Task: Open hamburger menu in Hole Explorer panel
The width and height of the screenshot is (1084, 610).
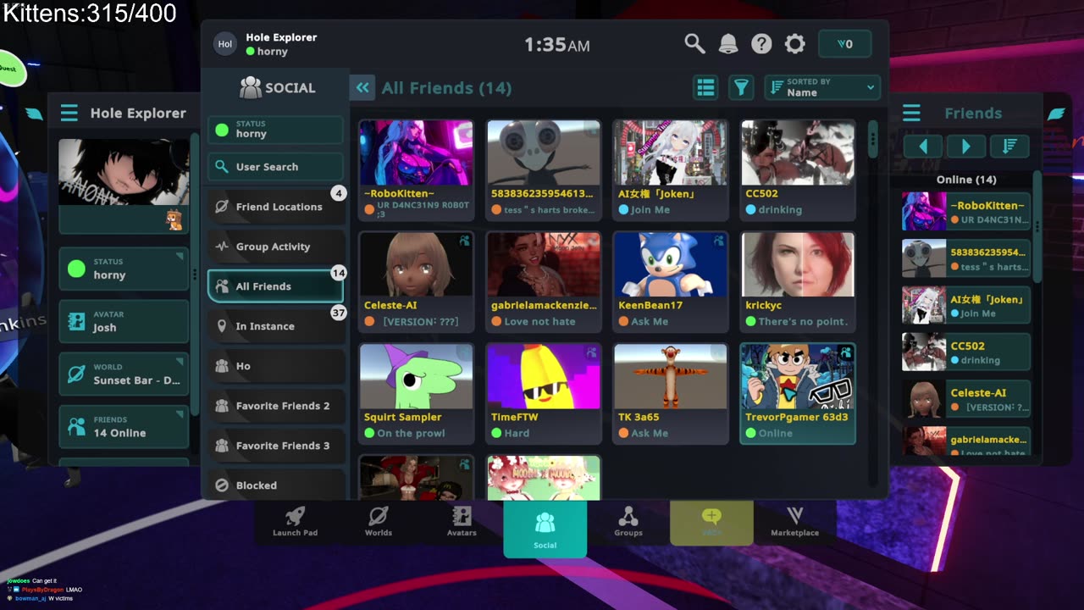Action: [69, 113]
